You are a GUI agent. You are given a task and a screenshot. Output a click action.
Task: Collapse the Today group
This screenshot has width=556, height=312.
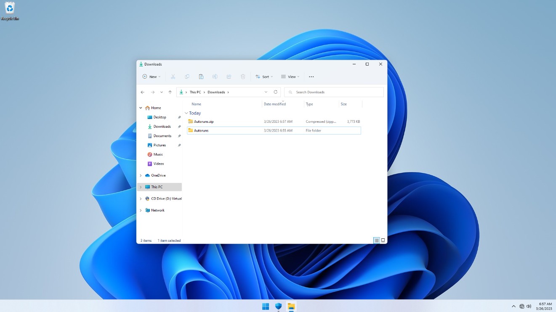click(186, 113)
